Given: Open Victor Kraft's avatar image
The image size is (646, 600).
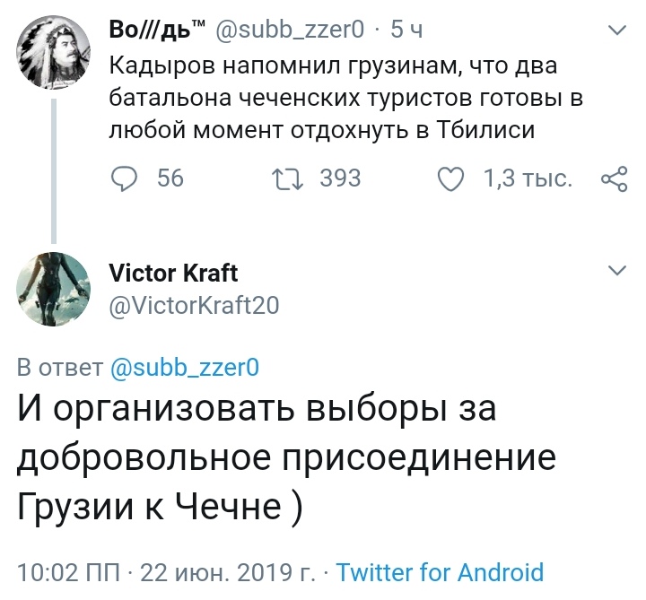Looking at the screenshot, I should point(54,289).
